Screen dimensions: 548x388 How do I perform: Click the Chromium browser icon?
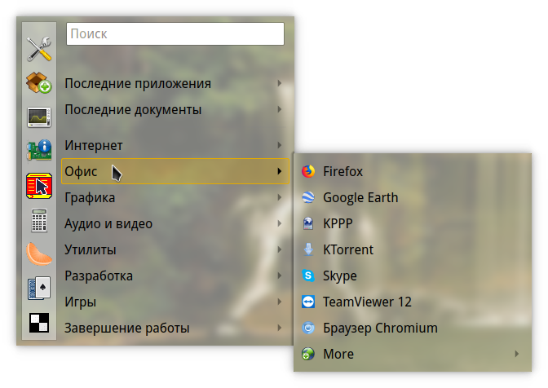[308, 328]
